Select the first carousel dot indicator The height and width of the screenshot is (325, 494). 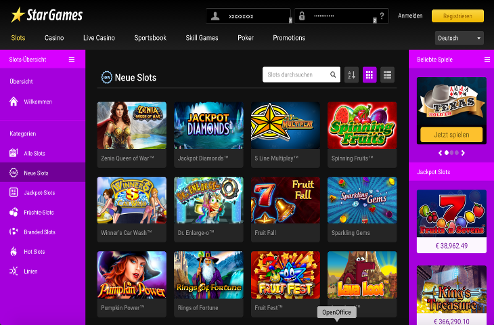[x=447, y=153]
